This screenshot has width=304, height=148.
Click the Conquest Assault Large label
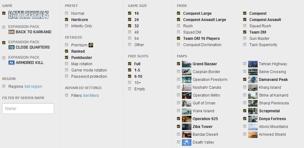[x=205, y=20]
